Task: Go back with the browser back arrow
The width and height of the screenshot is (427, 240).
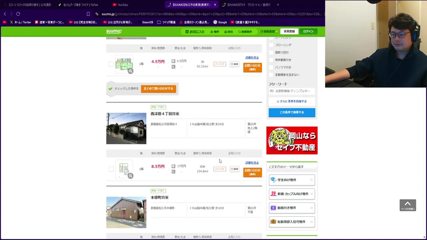Action: tap(5, 14)
